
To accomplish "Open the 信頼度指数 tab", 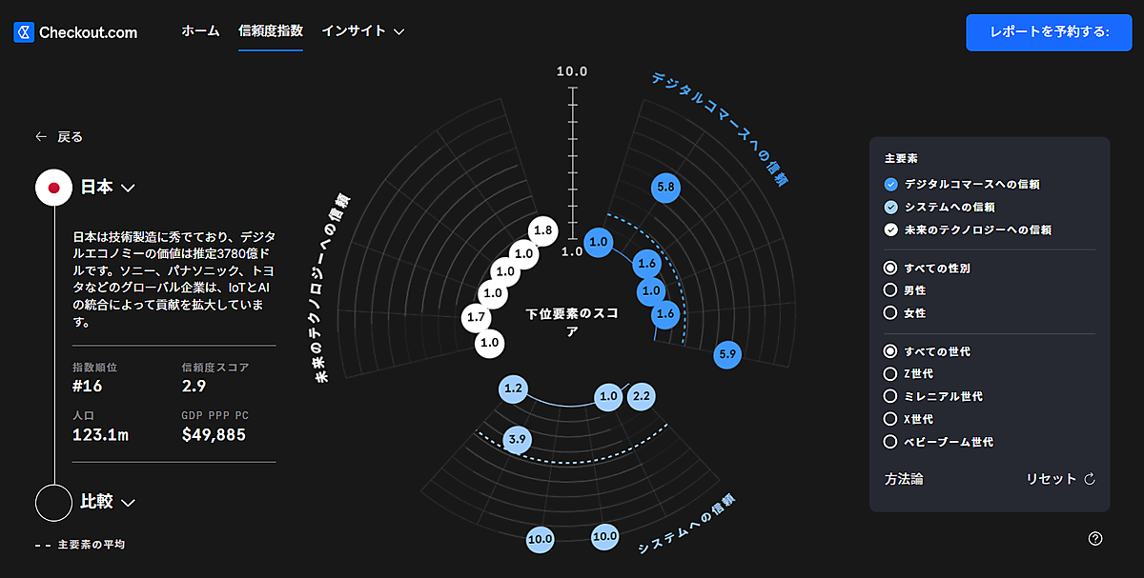I will (x=271, y=31).
